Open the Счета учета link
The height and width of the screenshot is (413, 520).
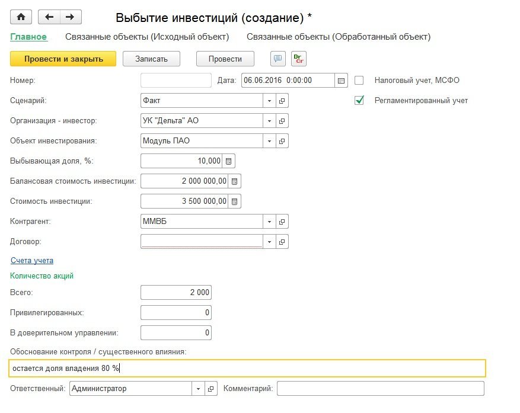point(32,261)
